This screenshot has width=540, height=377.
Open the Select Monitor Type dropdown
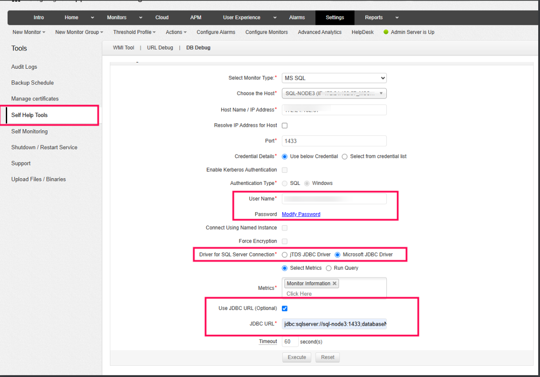334,78
